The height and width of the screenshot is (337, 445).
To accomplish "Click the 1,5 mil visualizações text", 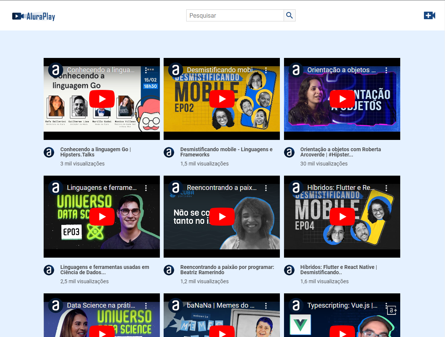I will pos(204,164).
